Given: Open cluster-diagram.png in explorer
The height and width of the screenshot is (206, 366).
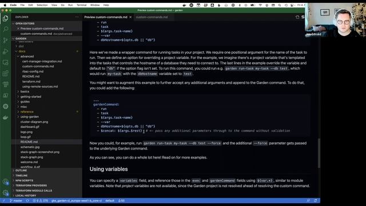Looking at the screenshot, I should pos(34,122).
